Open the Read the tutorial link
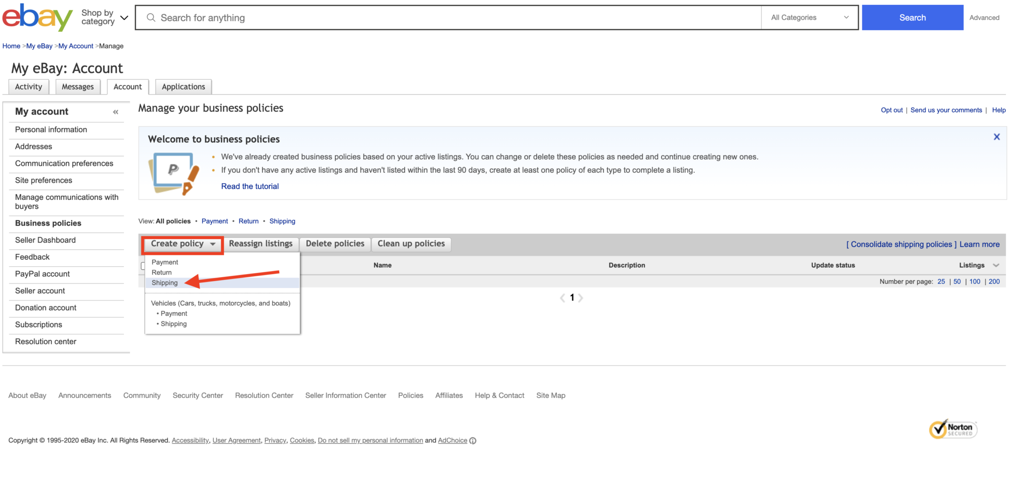The width and height of the screenshot is (1012, 477). click(250, 186)
